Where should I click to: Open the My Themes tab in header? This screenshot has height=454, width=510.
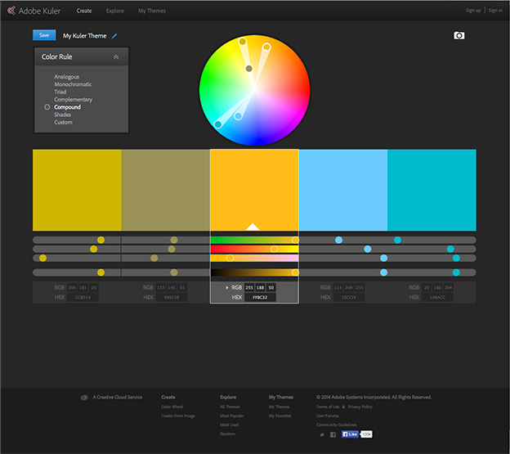click(152, 11)
